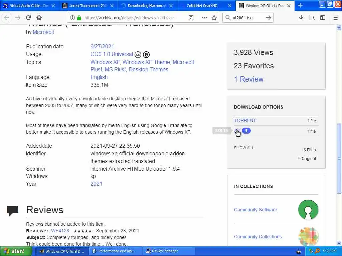Click the search tray icon near clock
This screenshot has height=256, width=342.
coord(317,251)
